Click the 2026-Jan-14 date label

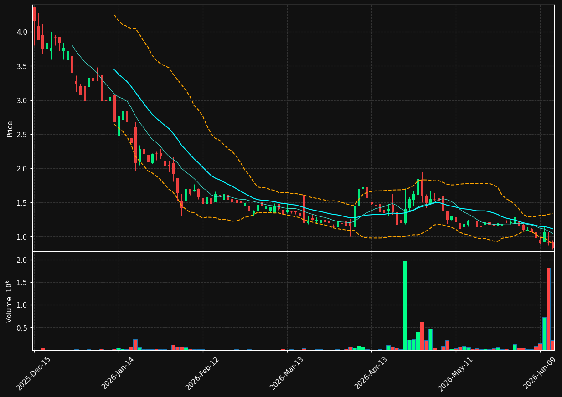118,373
